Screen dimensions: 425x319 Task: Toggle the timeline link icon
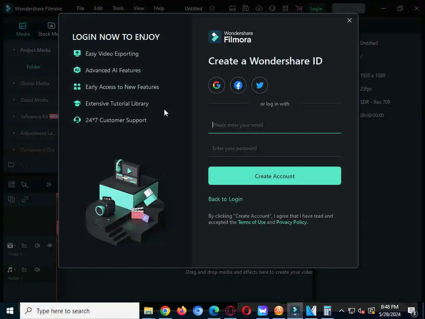(25, 199)
